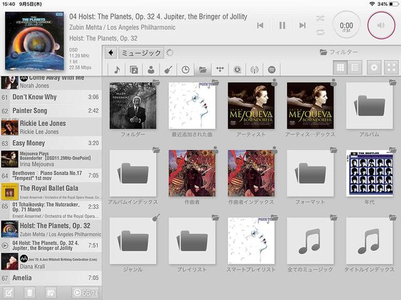Image resolution: width=401 pixels, height=300 pixels.
Task: Toggle shuffle playback mode
Action: pyautogui.click(x=320, y=18)
